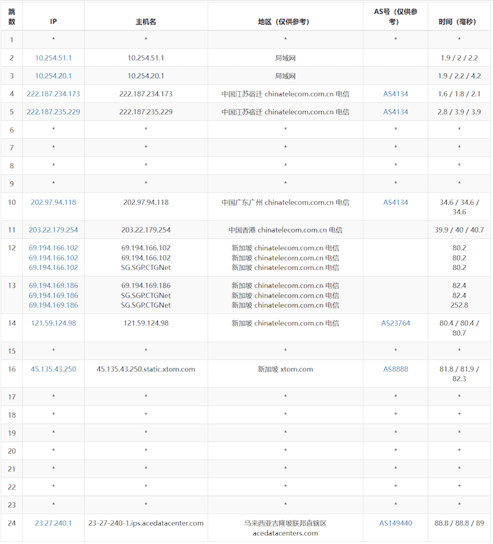Screen dimensions: 493x544
Task: Click the 地区（仅供参考）column header
Action: tap(285, 21)
